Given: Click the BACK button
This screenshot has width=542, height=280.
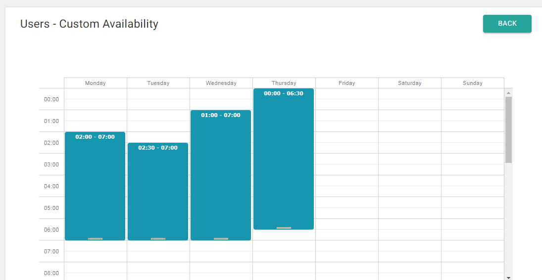Looking at the screenshot, I should click(507, 24).
